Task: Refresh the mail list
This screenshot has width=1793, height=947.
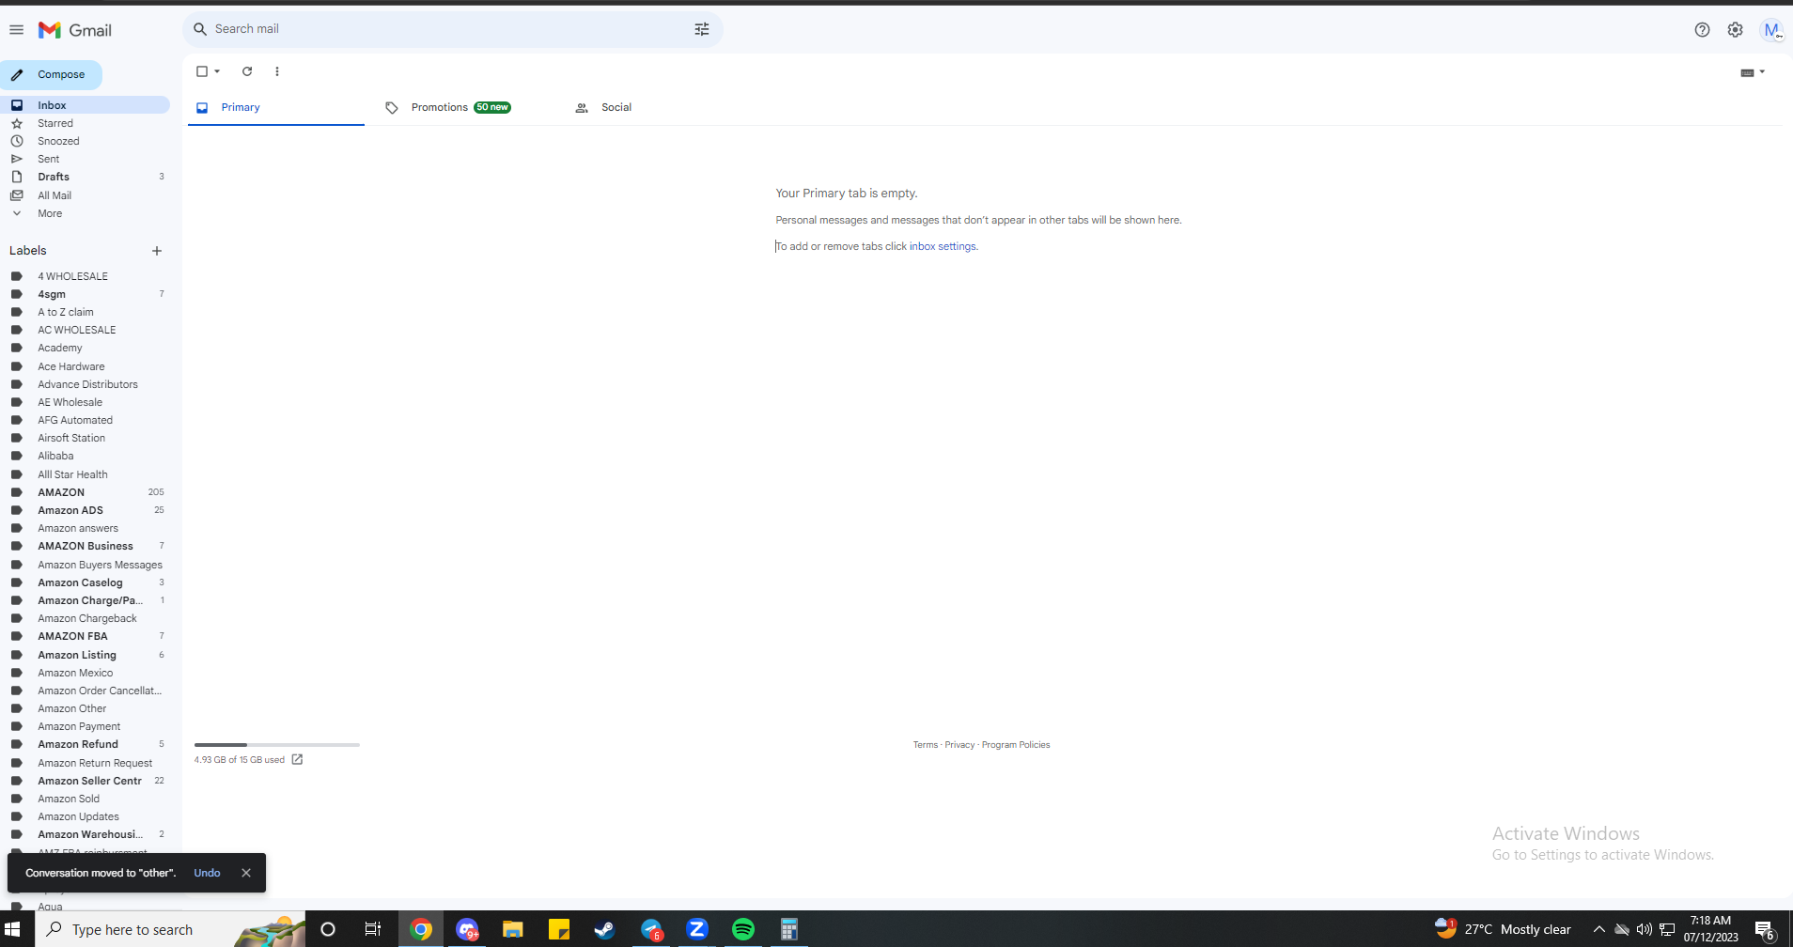Action: coord(247,71)
